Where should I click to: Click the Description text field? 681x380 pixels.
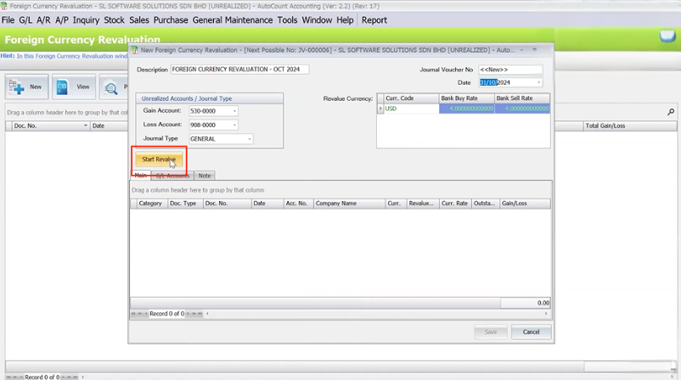239,70
